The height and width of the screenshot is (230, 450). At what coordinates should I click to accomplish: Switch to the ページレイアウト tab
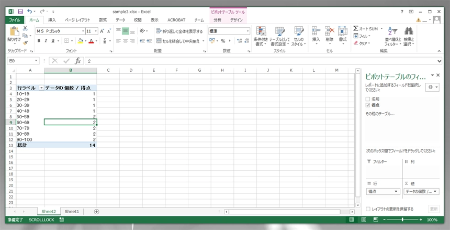pyautogui.click(x=77, y=20)
